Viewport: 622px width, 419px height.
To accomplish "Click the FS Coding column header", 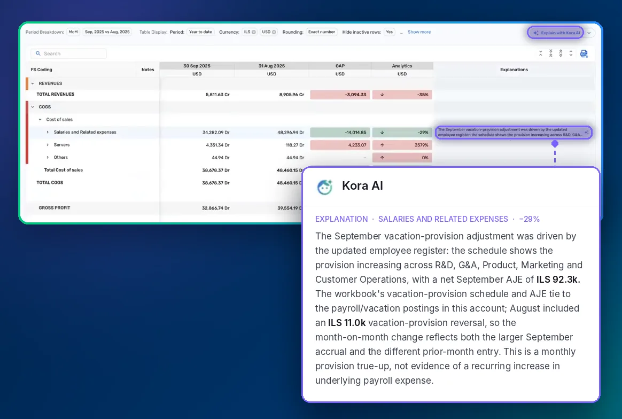I will 42,70.
